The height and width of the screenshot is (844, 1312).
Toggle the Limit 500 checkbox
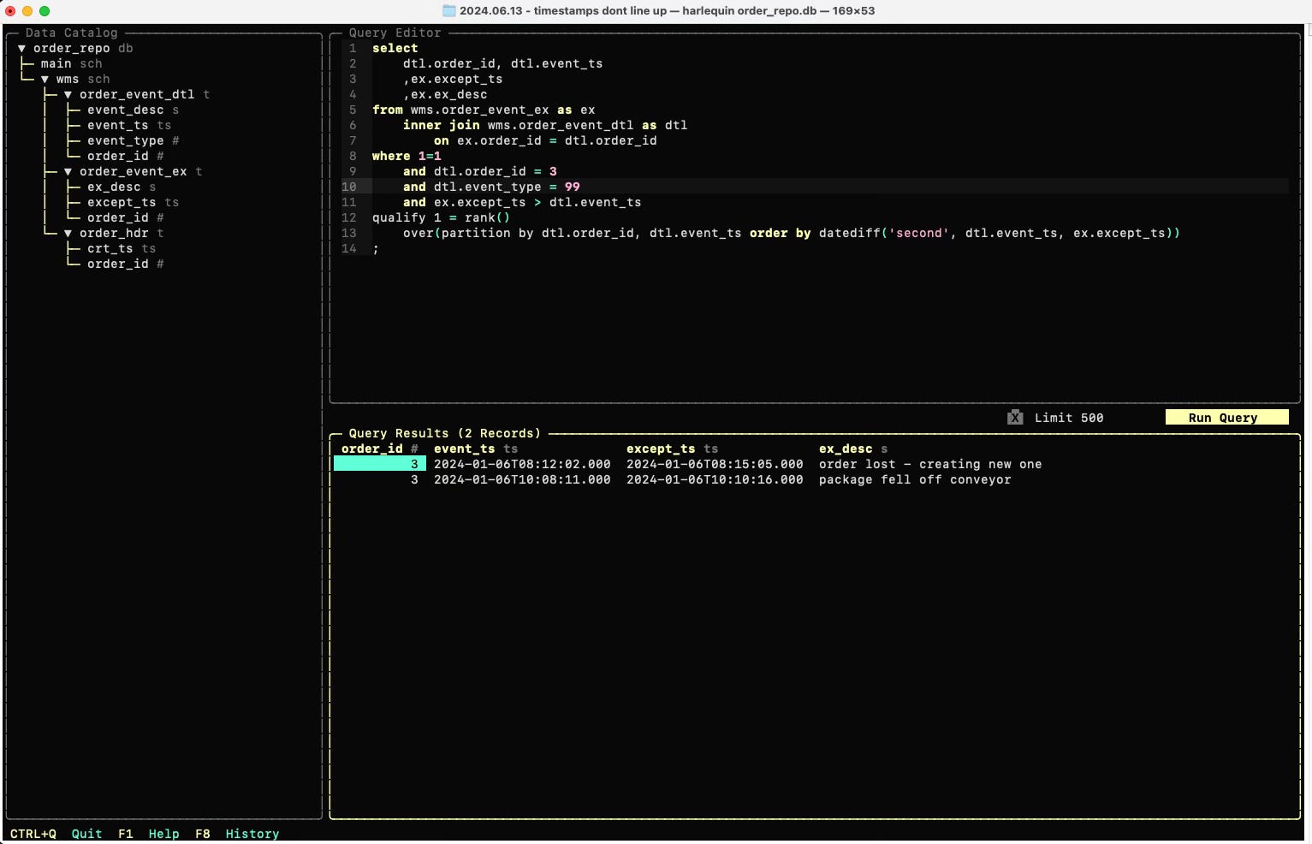(1015, 418)
